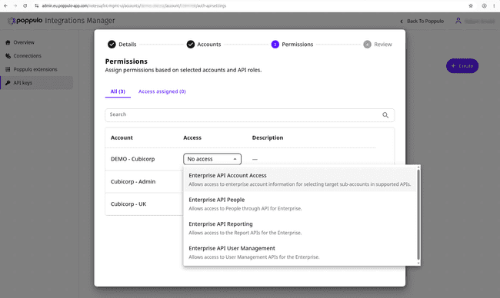Click the Back To Poppulo chevron icon

click(402, 22)
